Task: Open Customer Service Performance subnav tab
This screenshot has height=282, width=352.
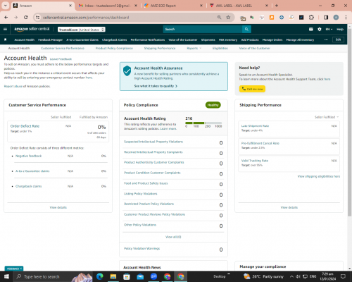Action: point(63,48)
